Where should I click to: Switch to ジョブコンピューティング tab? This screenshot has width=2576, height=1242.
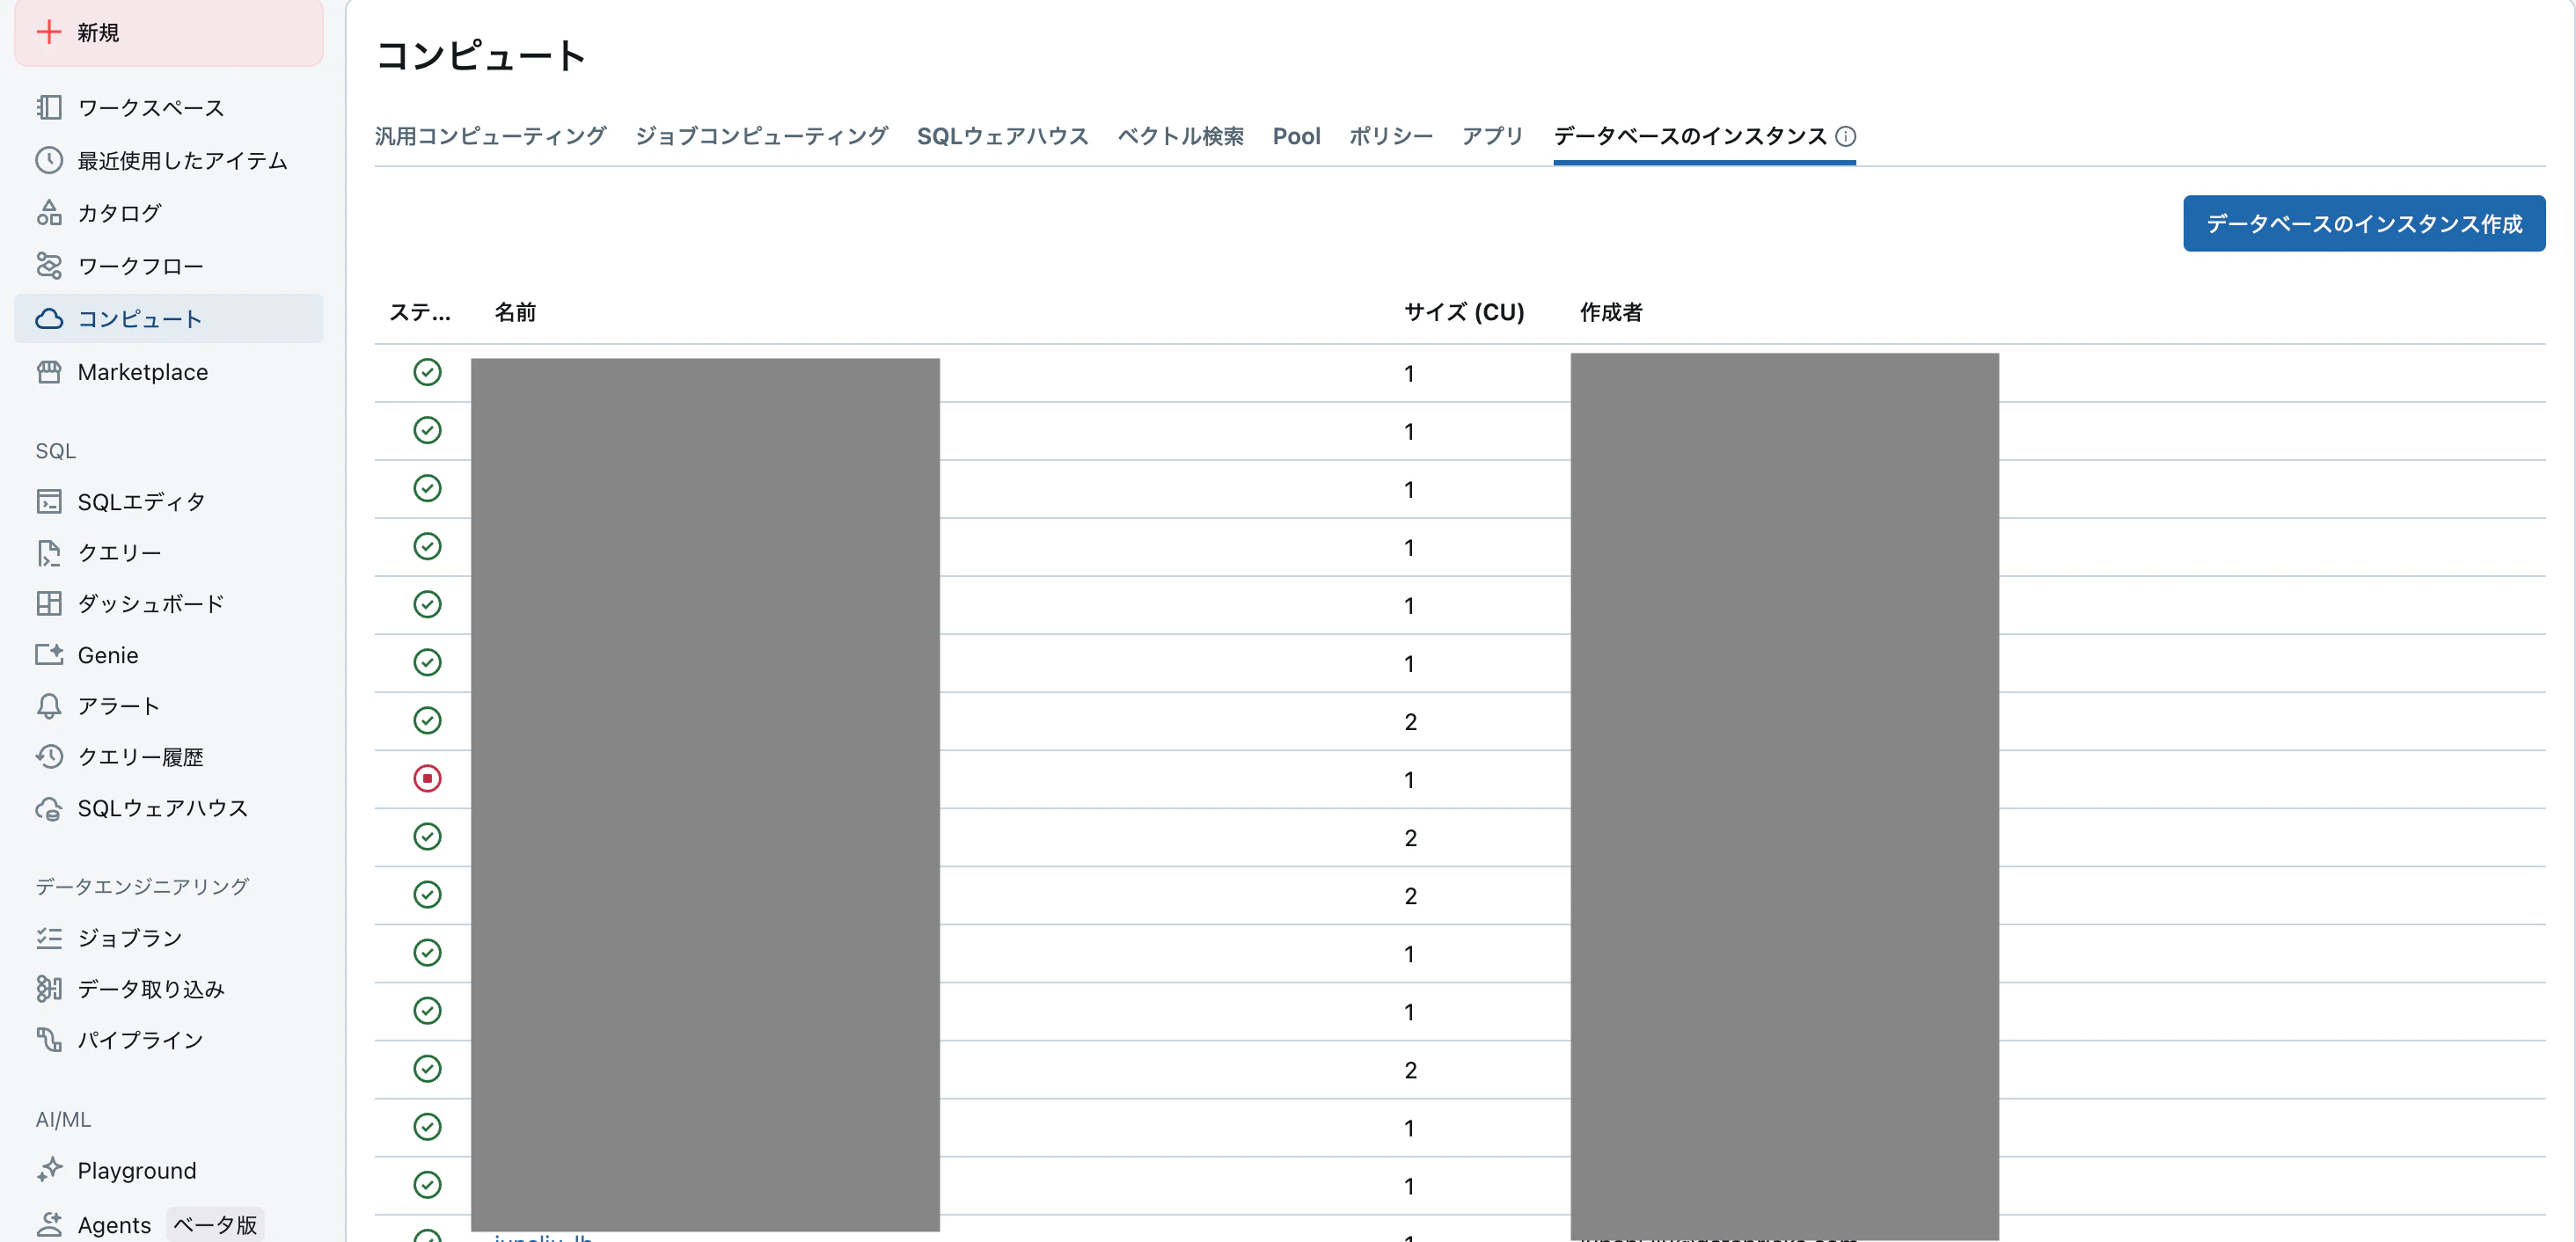(762, 136)
